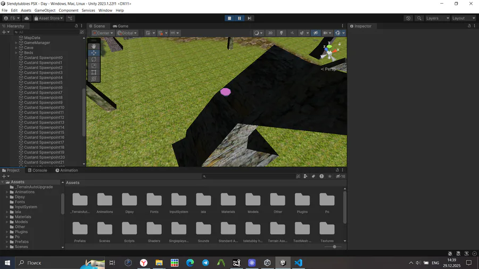Screen dimensions: 479x269
Task: Open Project create plus button
Action: click(5, 176)
